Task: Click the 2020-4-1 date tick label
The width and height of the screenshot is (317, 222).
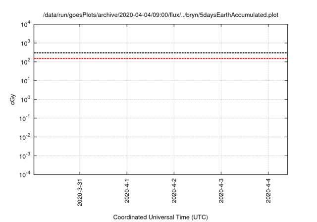Action: click(x=127, y=191)
